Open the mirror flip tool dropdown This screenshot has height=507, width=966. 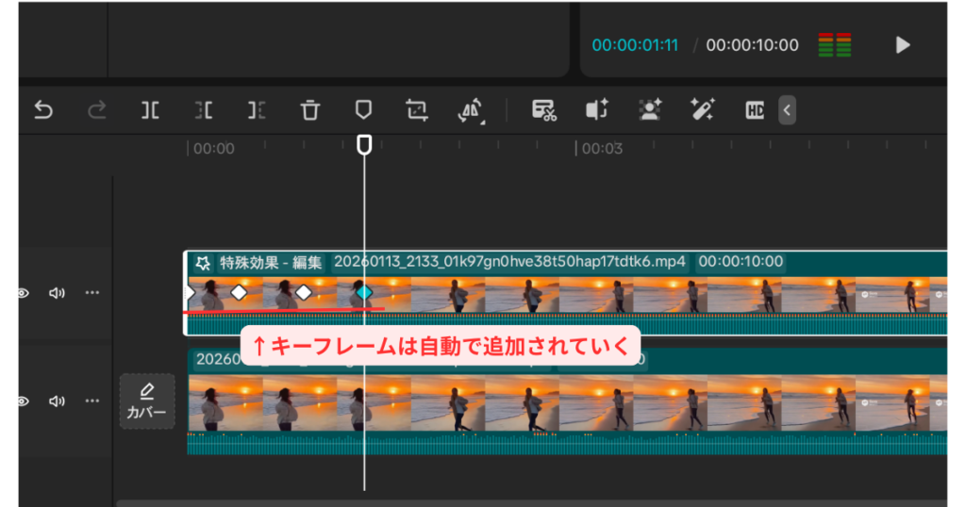tap(471, 110)
